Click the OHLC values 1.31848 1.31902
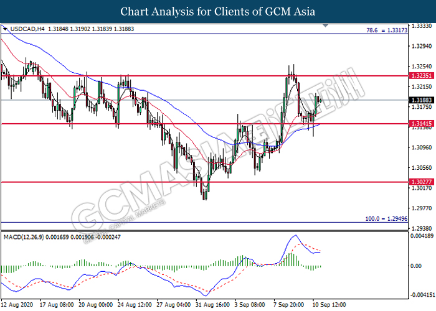 tap(69, 29)
